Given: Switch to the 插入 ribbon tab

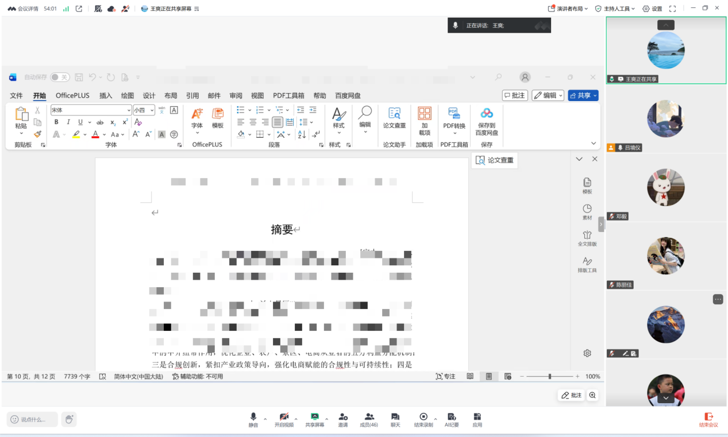Looking at the screenshot, I should click(x=106, y=96).
